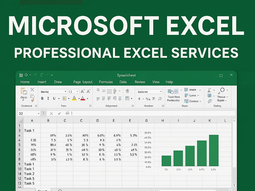This screenshot has height=191, width=255.
Task: Click the cell showing 80.6 in column B
Action: (49, 145)
